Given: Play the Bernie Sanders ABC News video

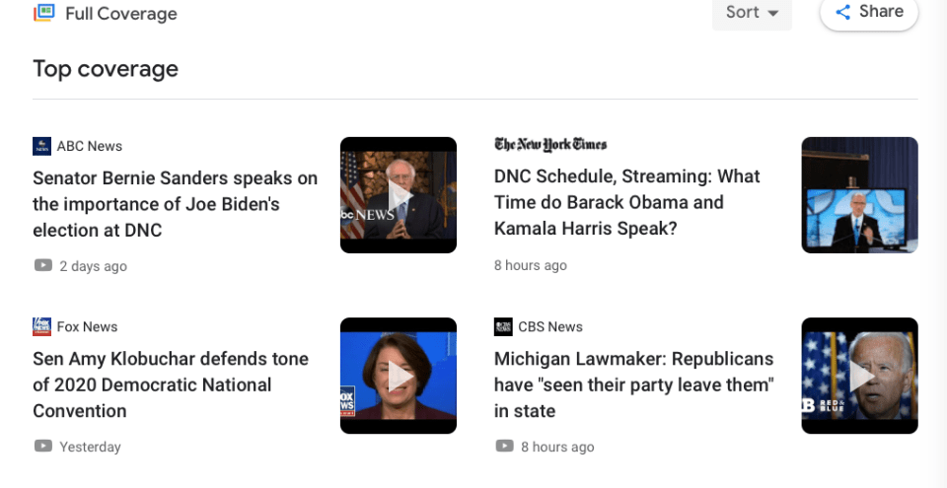Looking at the screenshot, I should pyautogui.click(x=399, y=195).
